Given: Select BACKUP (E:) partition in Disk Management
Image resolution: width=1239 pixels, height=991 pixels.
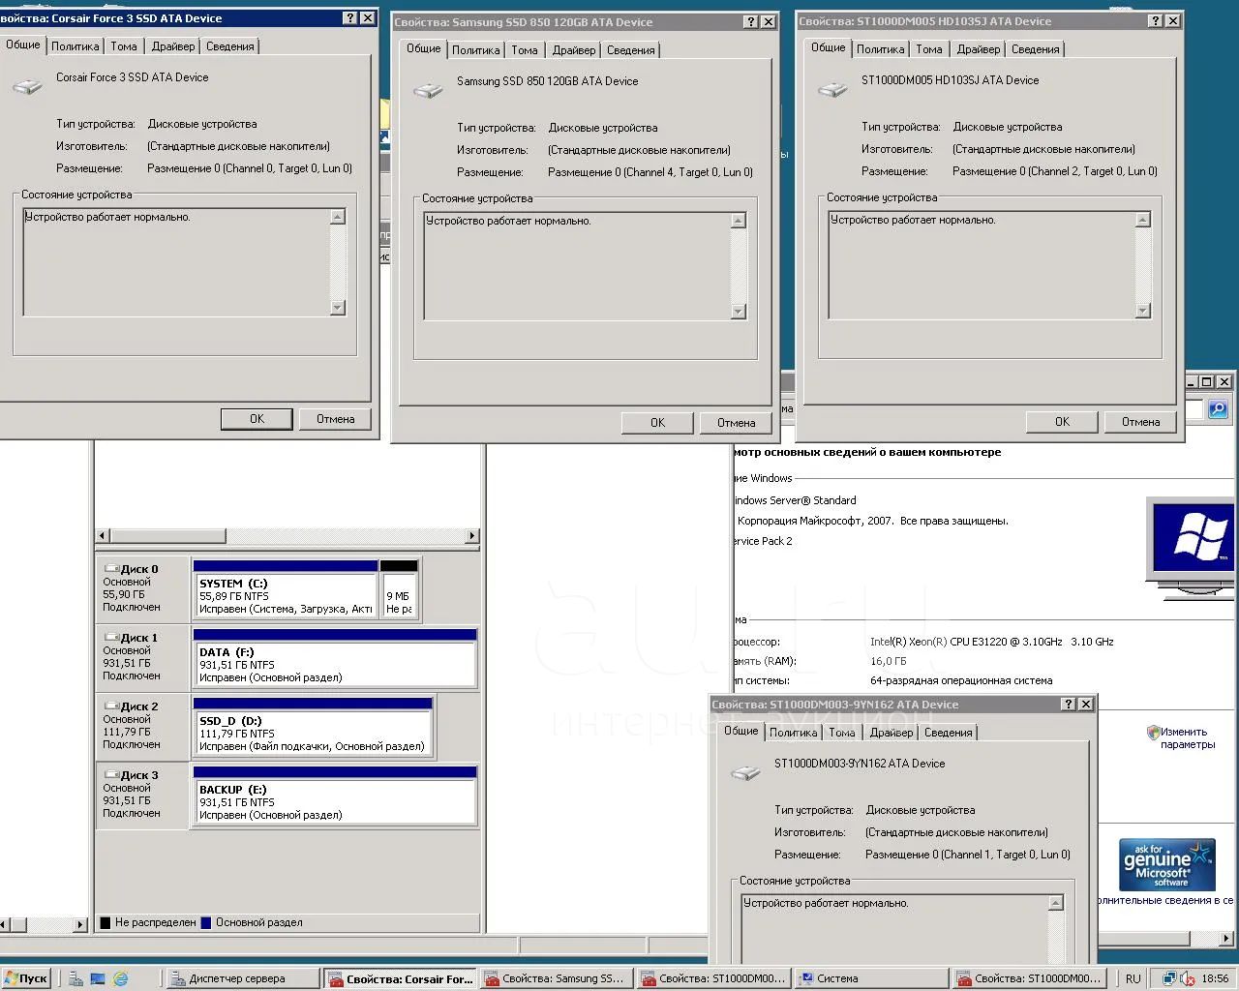Looking at the screenshot, I should coord(335,796).
